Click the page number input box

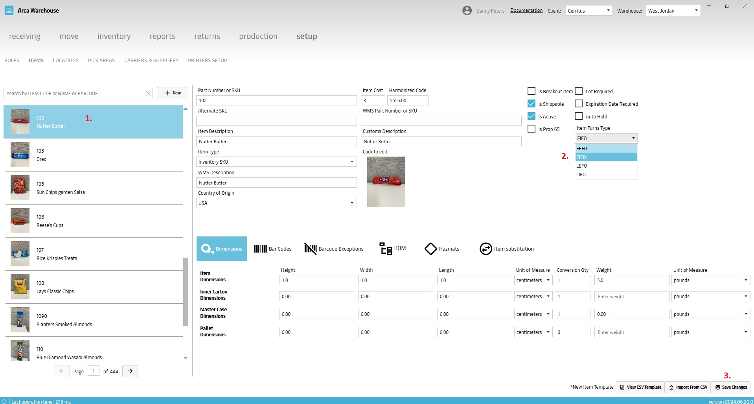pyautogui.click(x=94, y=371)
